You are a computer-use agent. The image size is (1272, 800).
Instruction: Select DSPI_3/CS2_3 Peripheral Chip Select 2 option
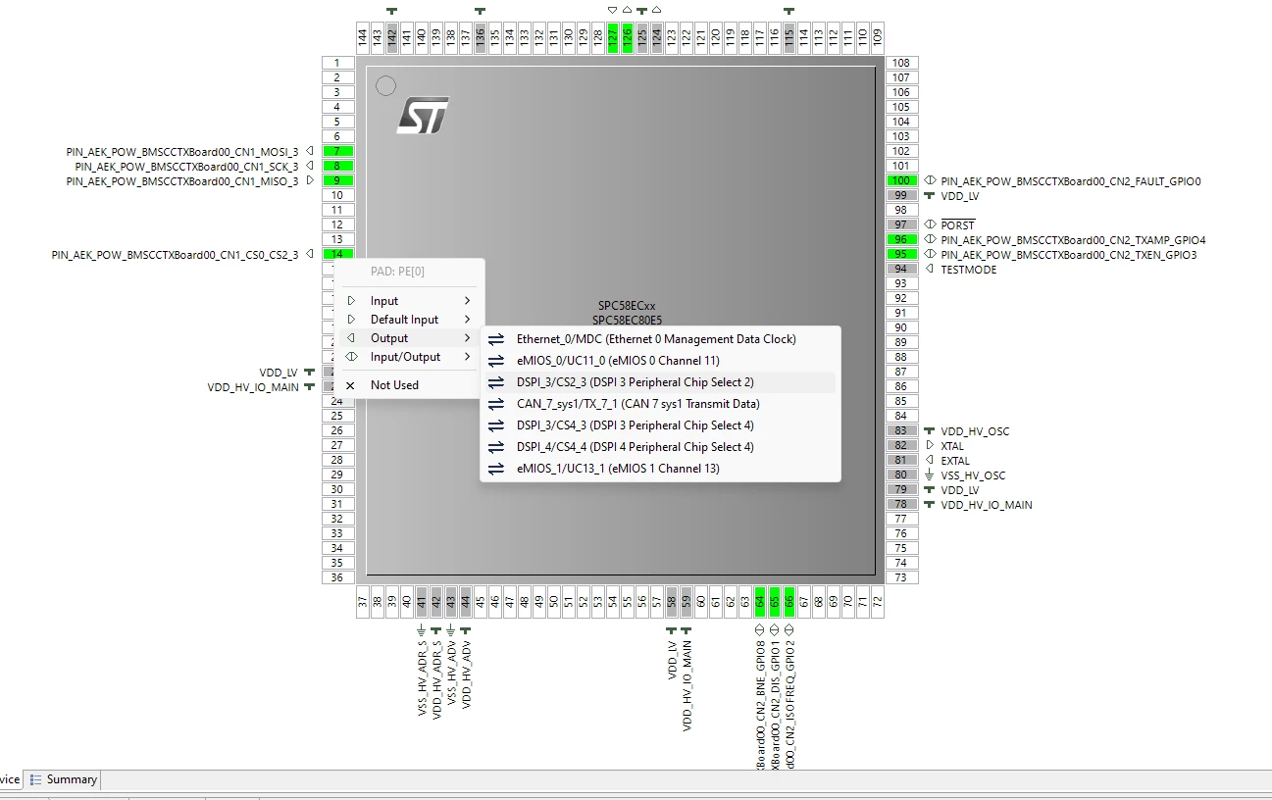pos(659,382)
